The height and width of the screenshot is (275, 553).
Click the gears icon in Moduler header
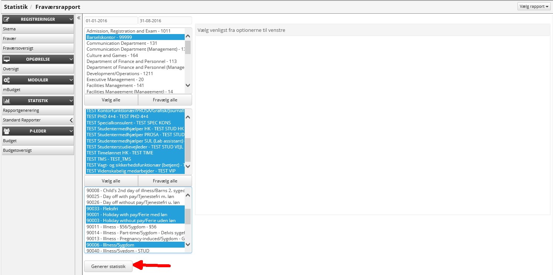click(x=6, y=80)
